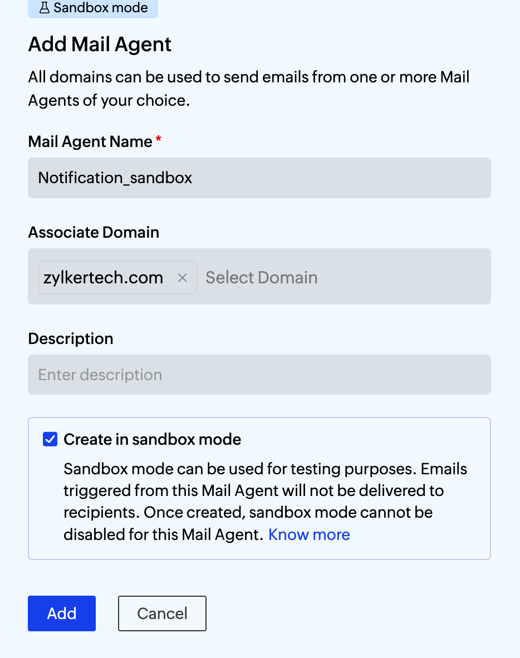The width and height of the screenshot is (520, 658).
Task: Click the Add Mail Agent heading
Action: coord(99,44)
